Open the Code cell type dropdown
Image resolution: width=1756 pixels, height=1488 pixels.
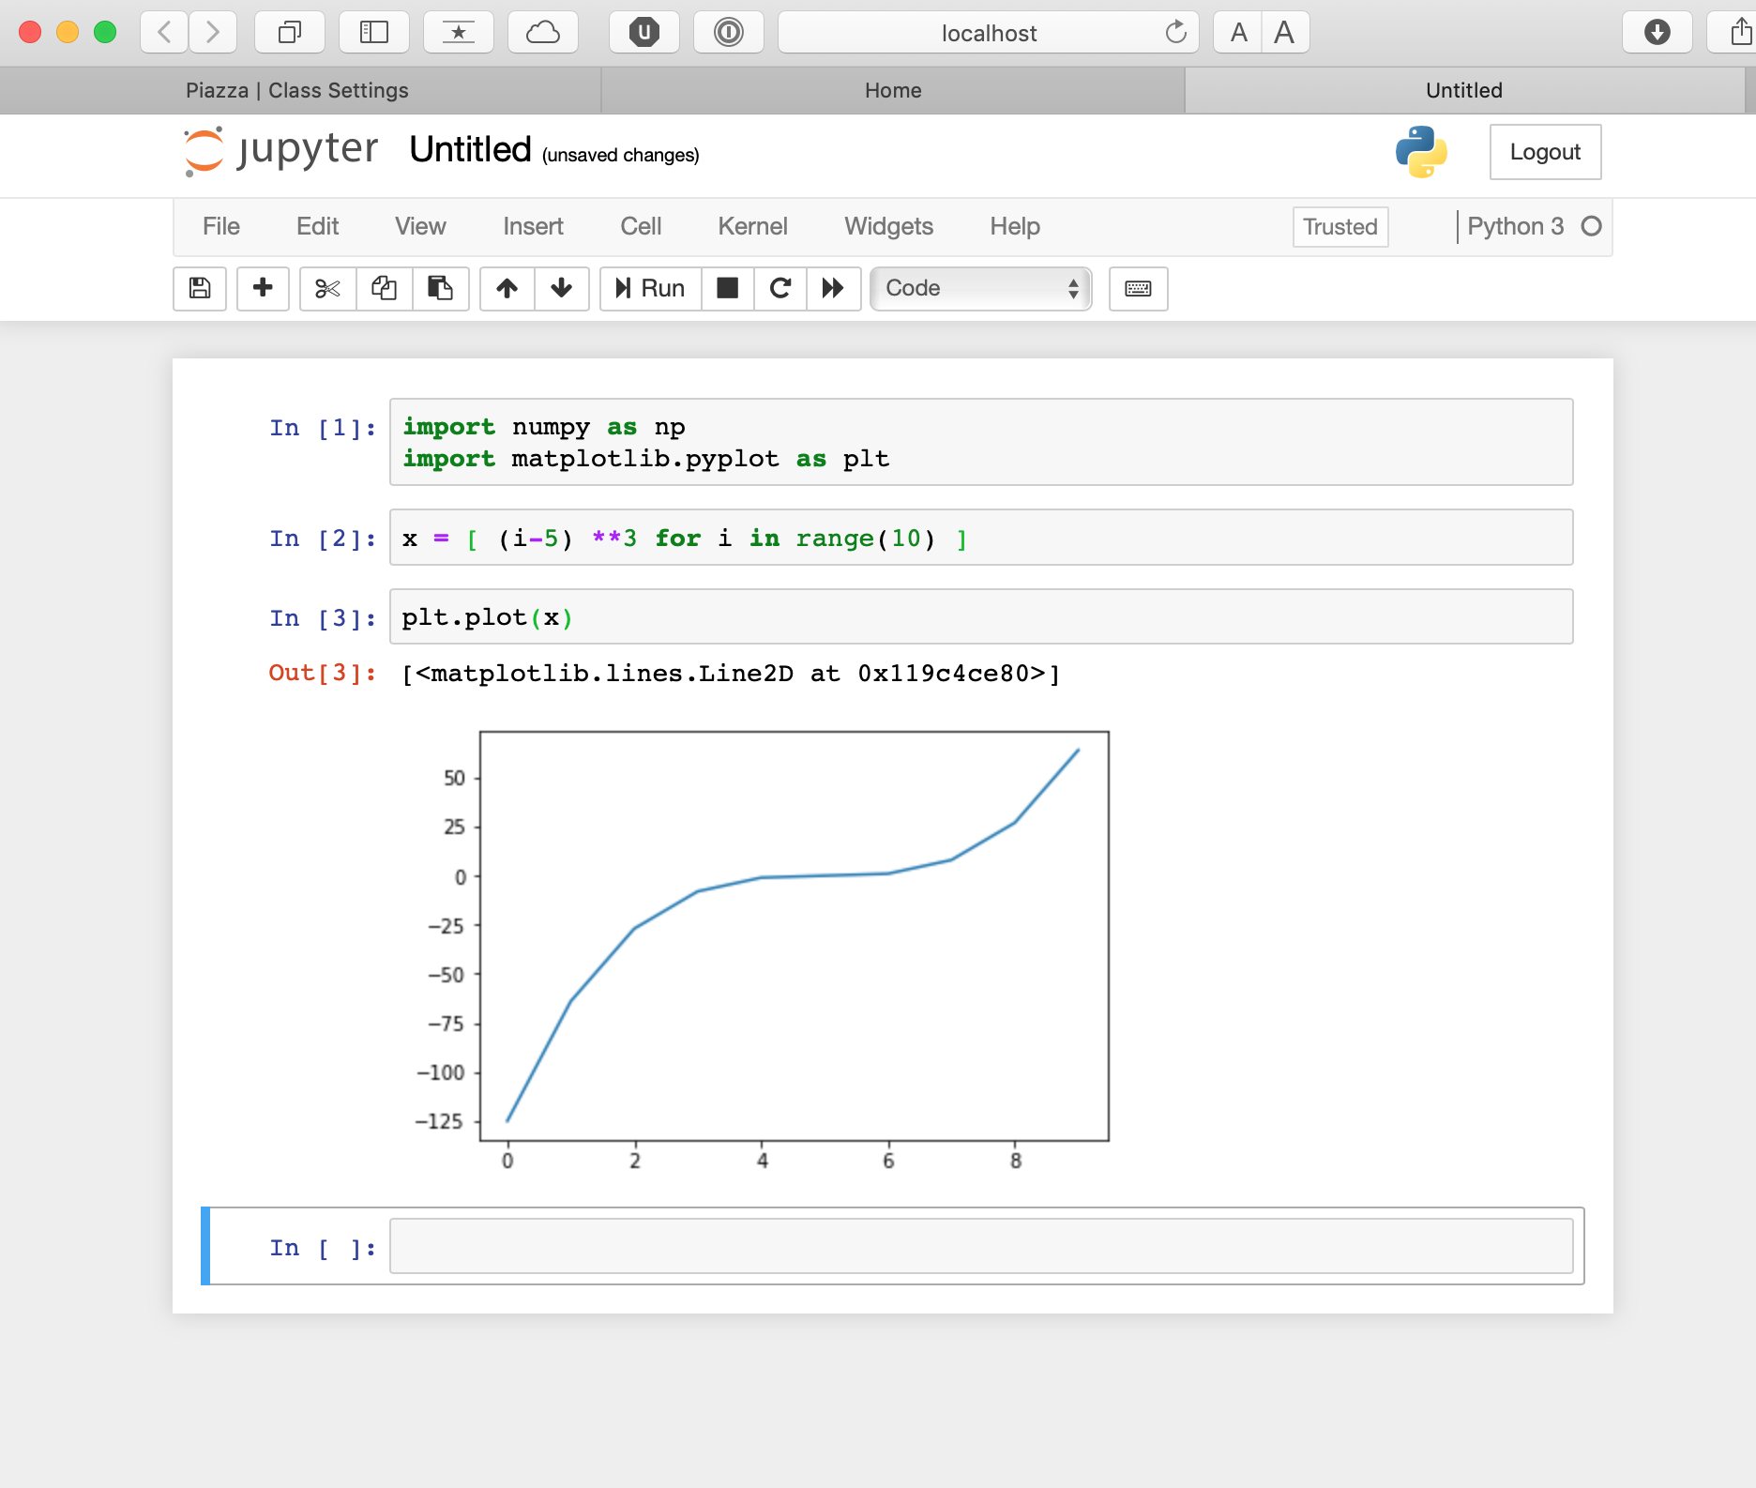tap(980, 288)
